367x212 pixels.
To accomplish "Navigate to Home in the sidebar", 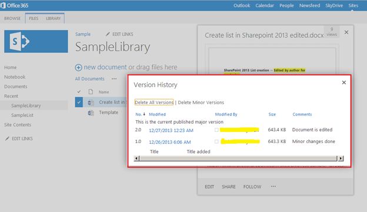I will pyautogui.click(x=11, y=68).
